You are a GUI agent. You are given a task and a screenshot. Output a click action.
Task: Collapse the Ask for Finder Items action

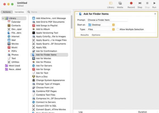coord(77,14)
